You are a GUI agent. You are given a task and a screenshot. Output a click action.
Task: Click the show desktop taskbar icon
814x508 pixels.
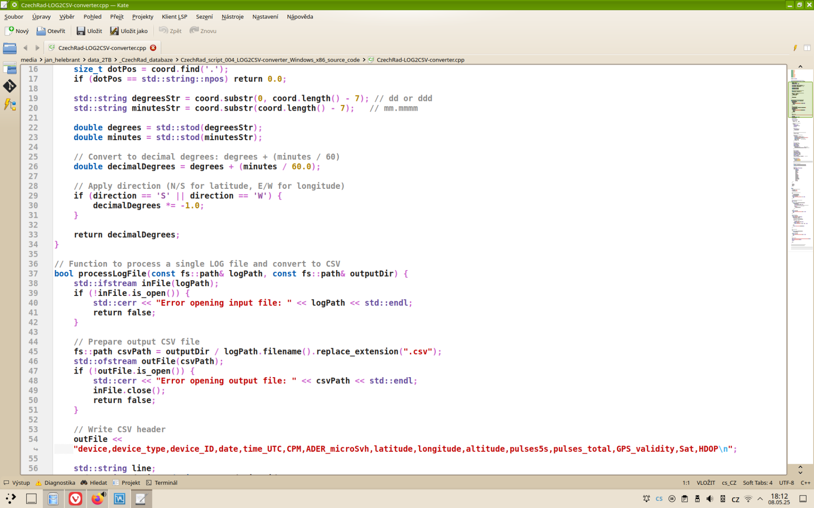click(31, 499)
